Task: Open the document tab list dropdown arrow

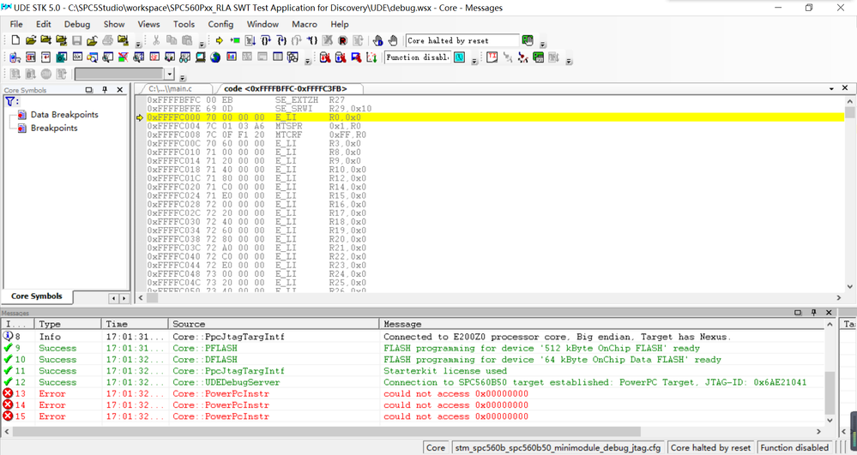Action: point(831,88)
